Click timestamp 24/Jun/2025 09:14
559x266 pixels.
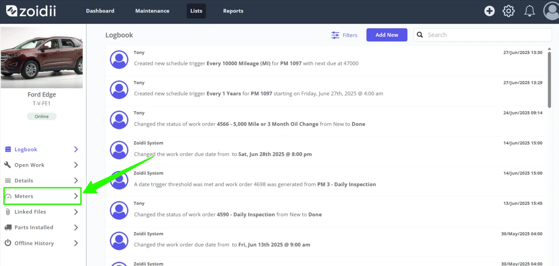[523, 113]
